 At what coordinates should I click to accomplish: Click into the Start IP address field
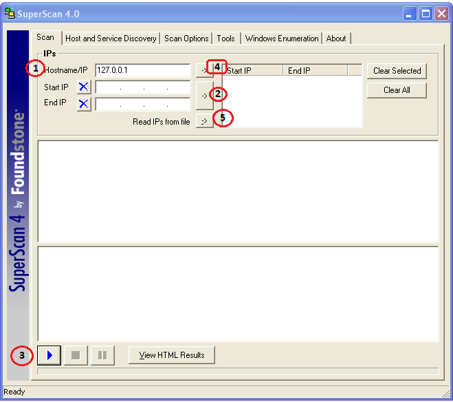coord(143,87)
